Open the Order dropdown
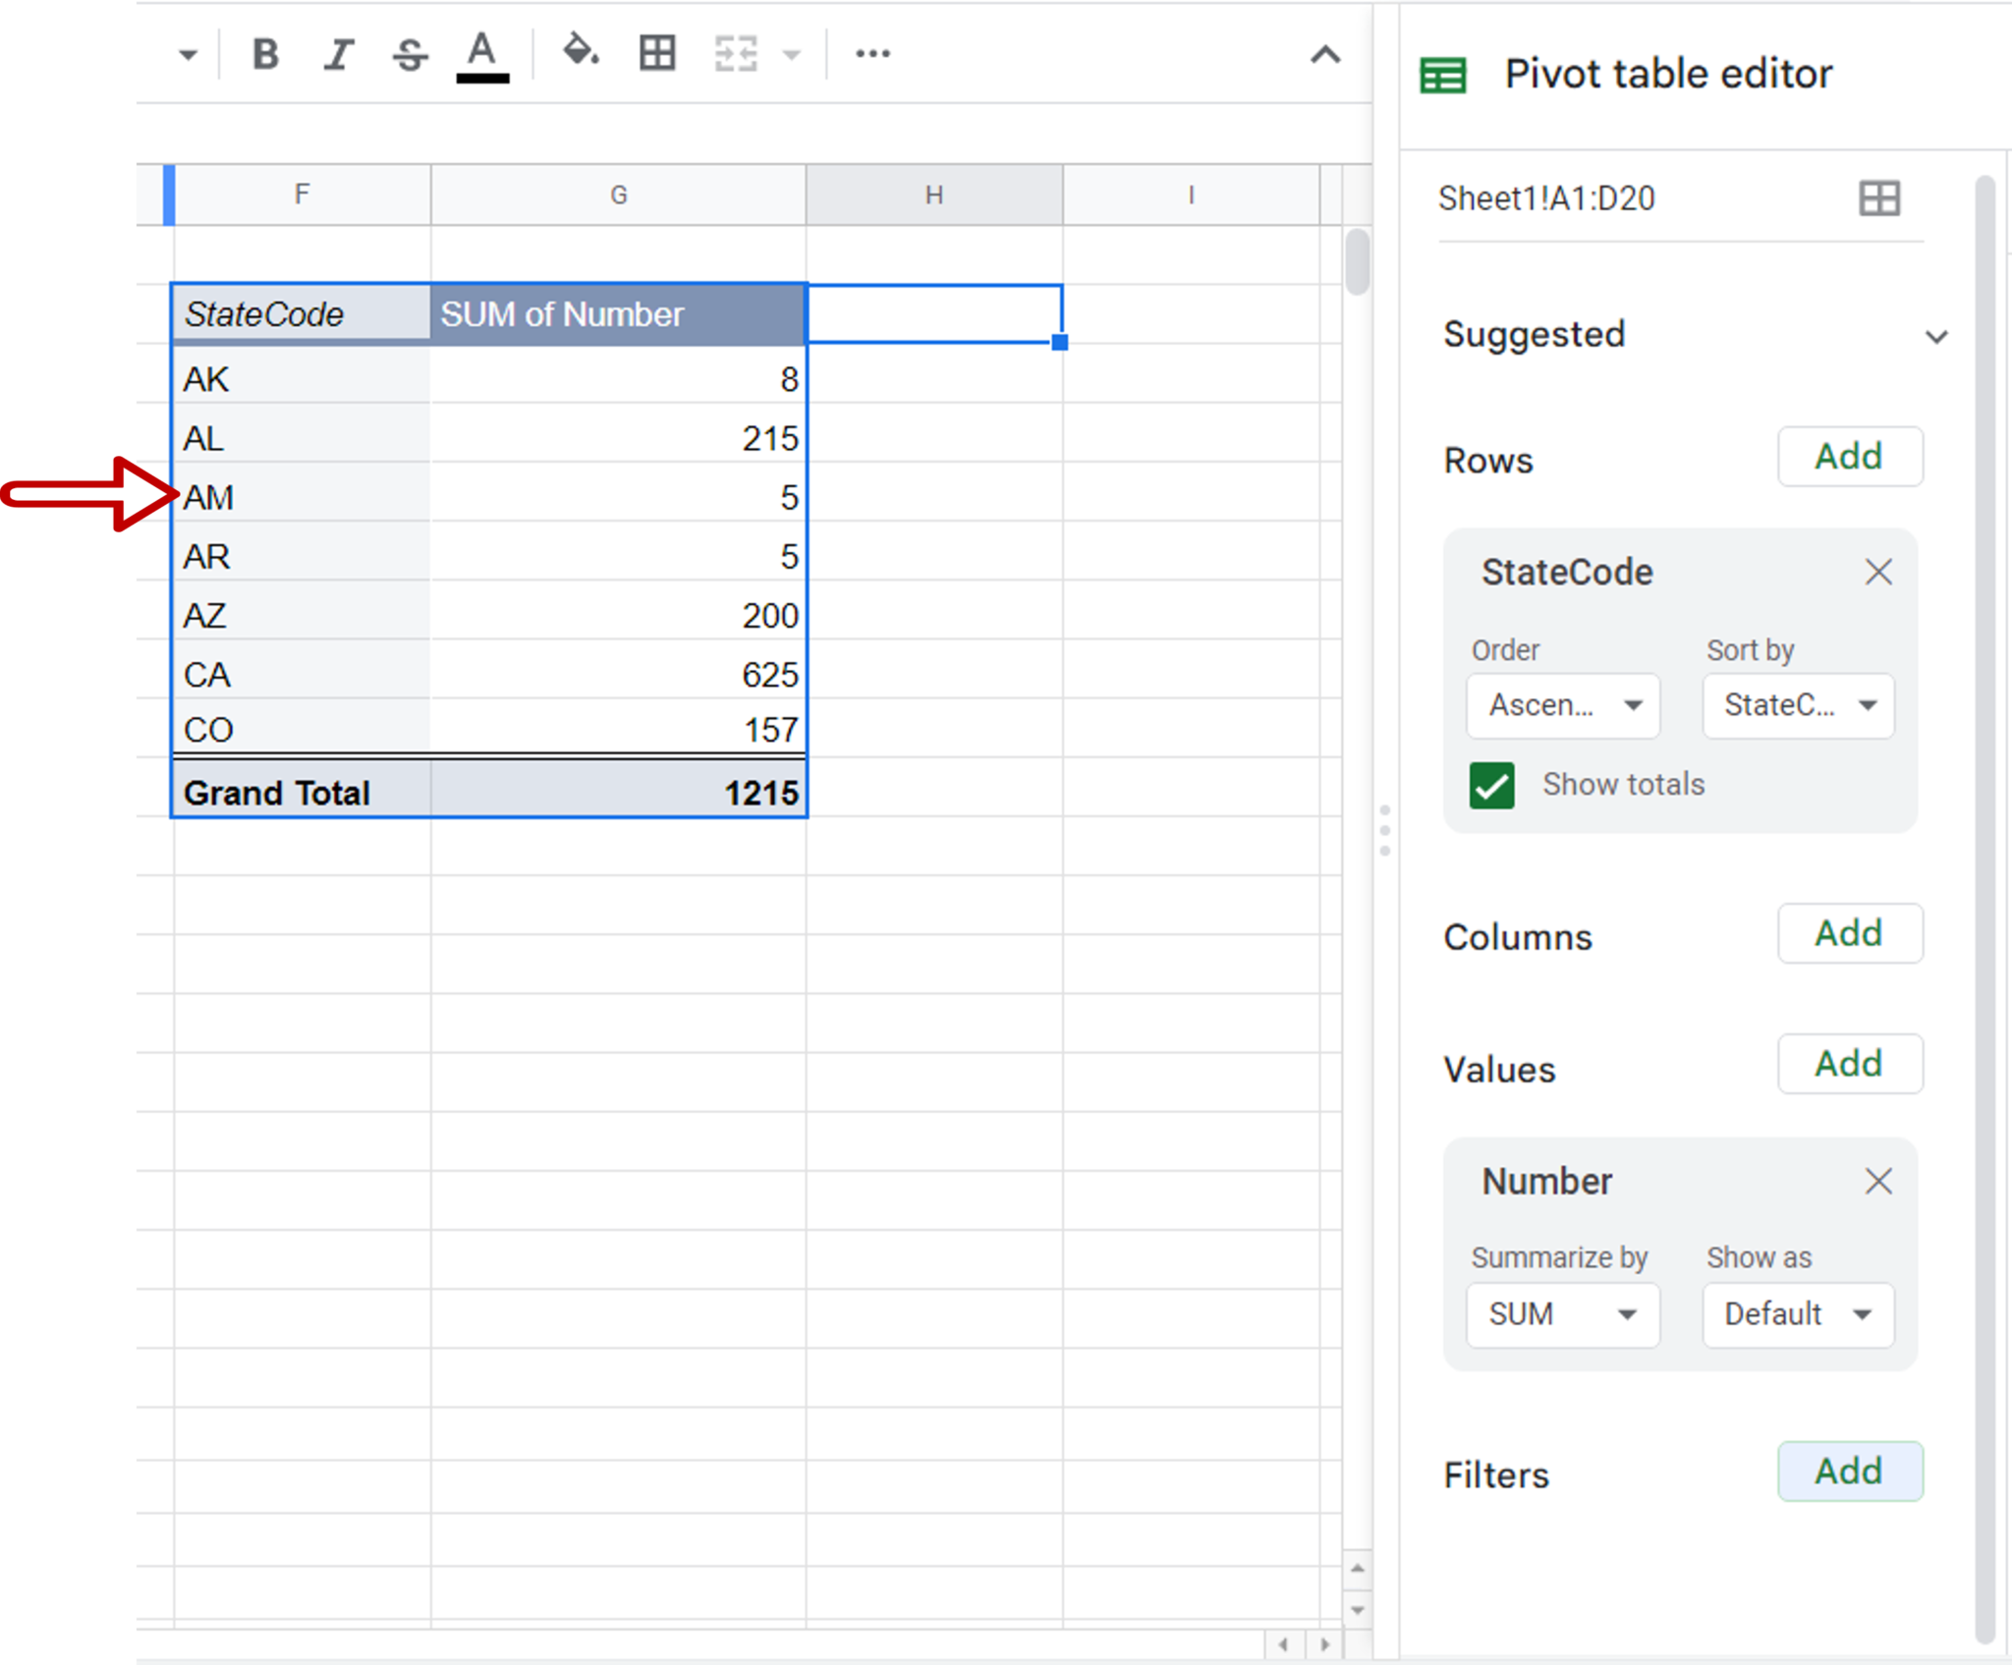 pyautogui.click(x=1563, y=704)
